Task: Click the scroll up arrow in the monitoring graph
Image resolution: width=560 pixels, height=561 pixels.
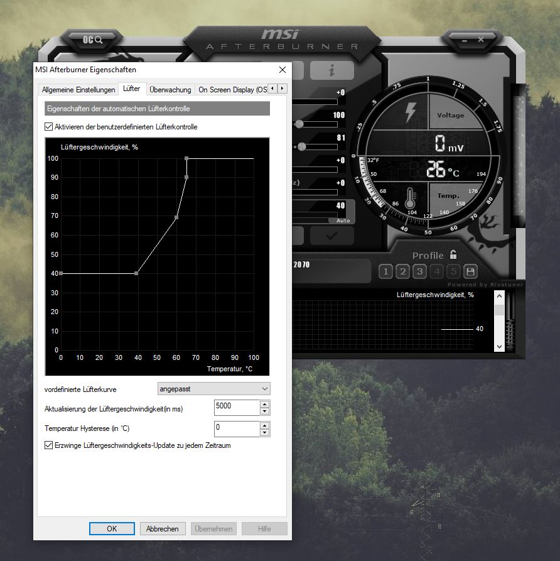Action: (499, 297)
